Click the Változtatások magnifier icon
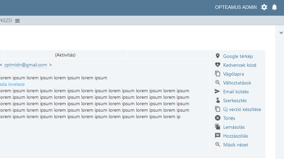The image size is (284, 159). click(217, 83)
